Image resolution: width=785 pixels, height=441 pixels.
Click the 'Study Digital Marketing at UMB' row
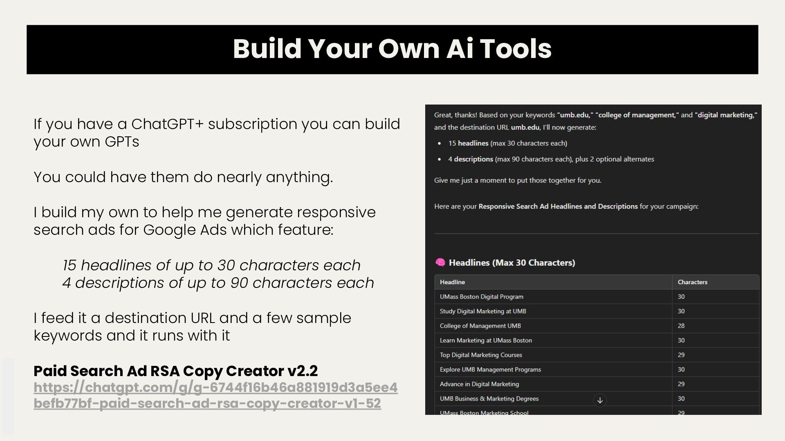tap(482, 311)
